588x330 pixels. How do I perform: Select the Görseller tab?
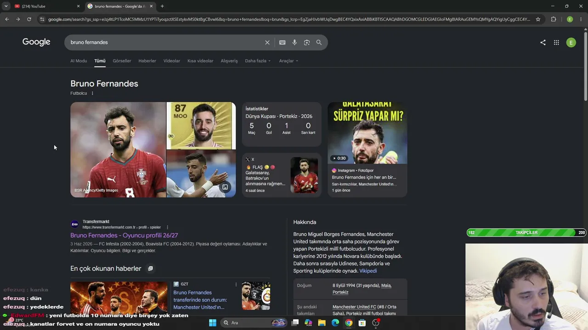click(x=122, y=61)
